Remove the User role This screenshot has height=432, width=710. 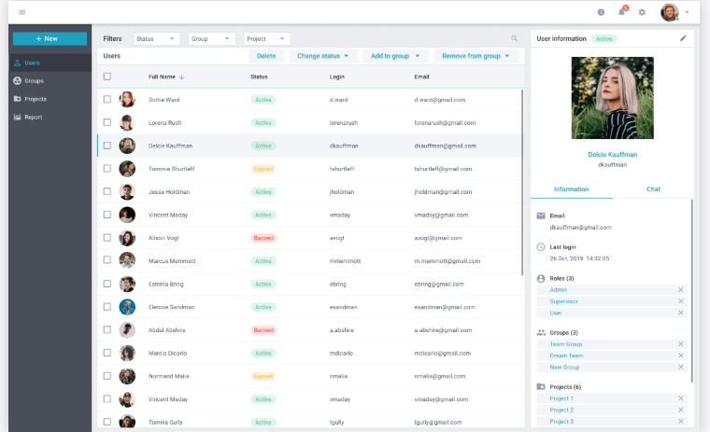(680, 313)
